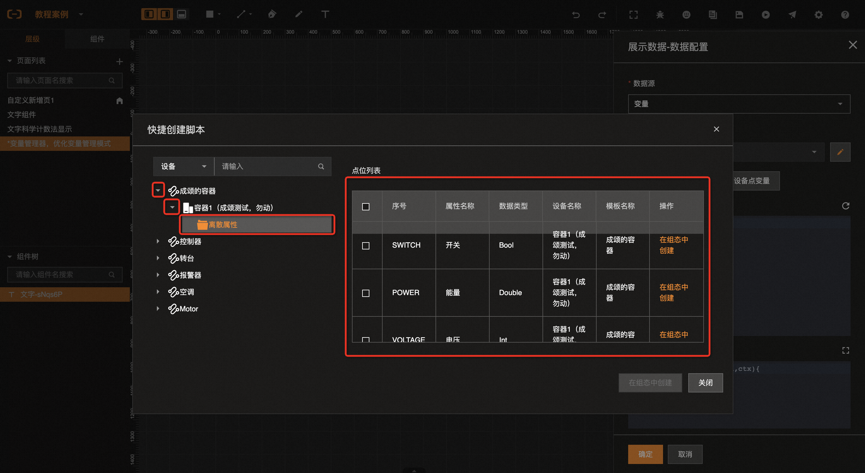Viewport: 865px width, 473px height.
Task: Click the save disk icon
Action: click(x=739, y=15)
